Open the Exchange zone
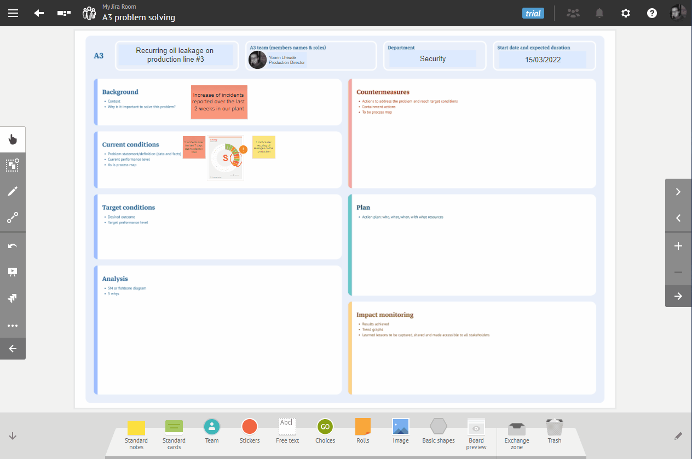The width and height of the screenshot is (692, 459). [516, 433]
